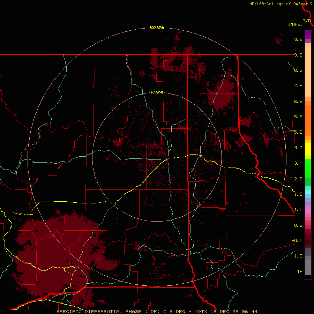Click the -0.5 scale value
This screenshot has width=314, height=314.
[x=297, y=241]
